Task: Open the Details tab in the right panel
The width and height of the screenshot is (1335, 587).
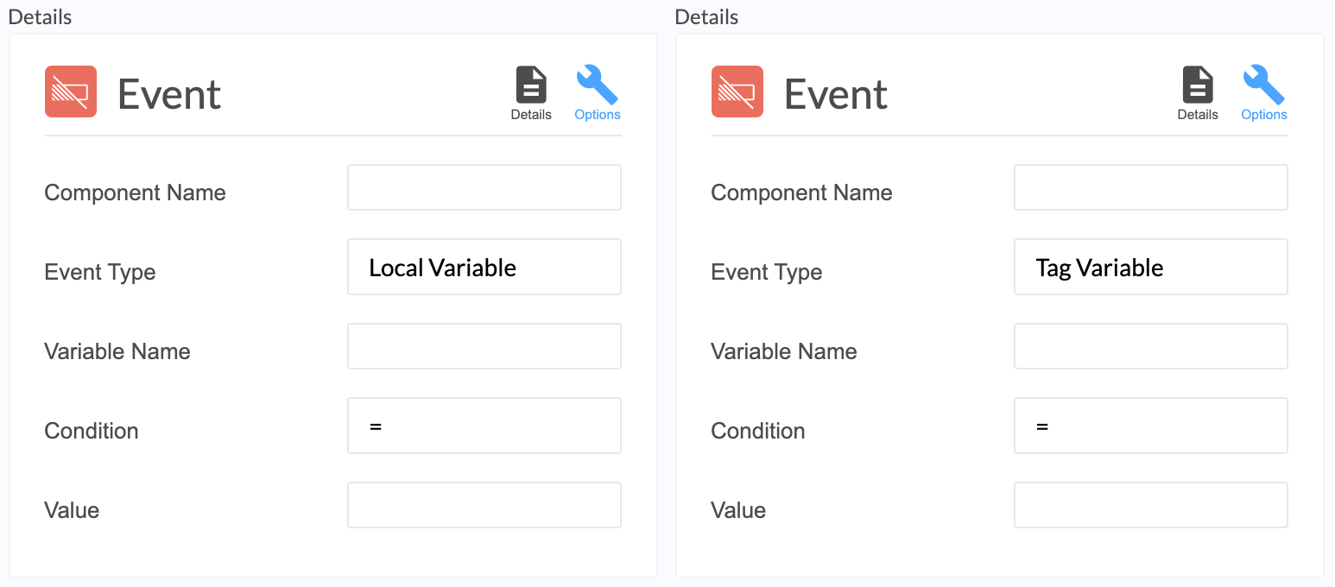Action: (x=1198, y=93)
